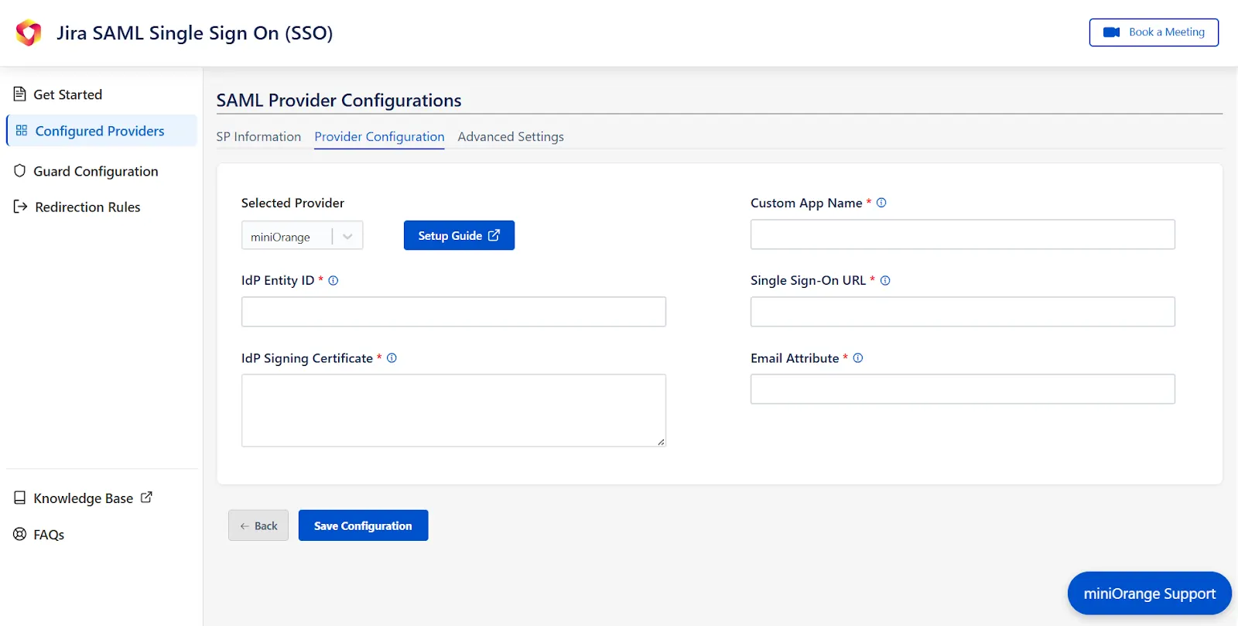Select Configured Providers in the sidebar
The height and width of the screenshot is (626, 1238).
[x=101, y=131]
